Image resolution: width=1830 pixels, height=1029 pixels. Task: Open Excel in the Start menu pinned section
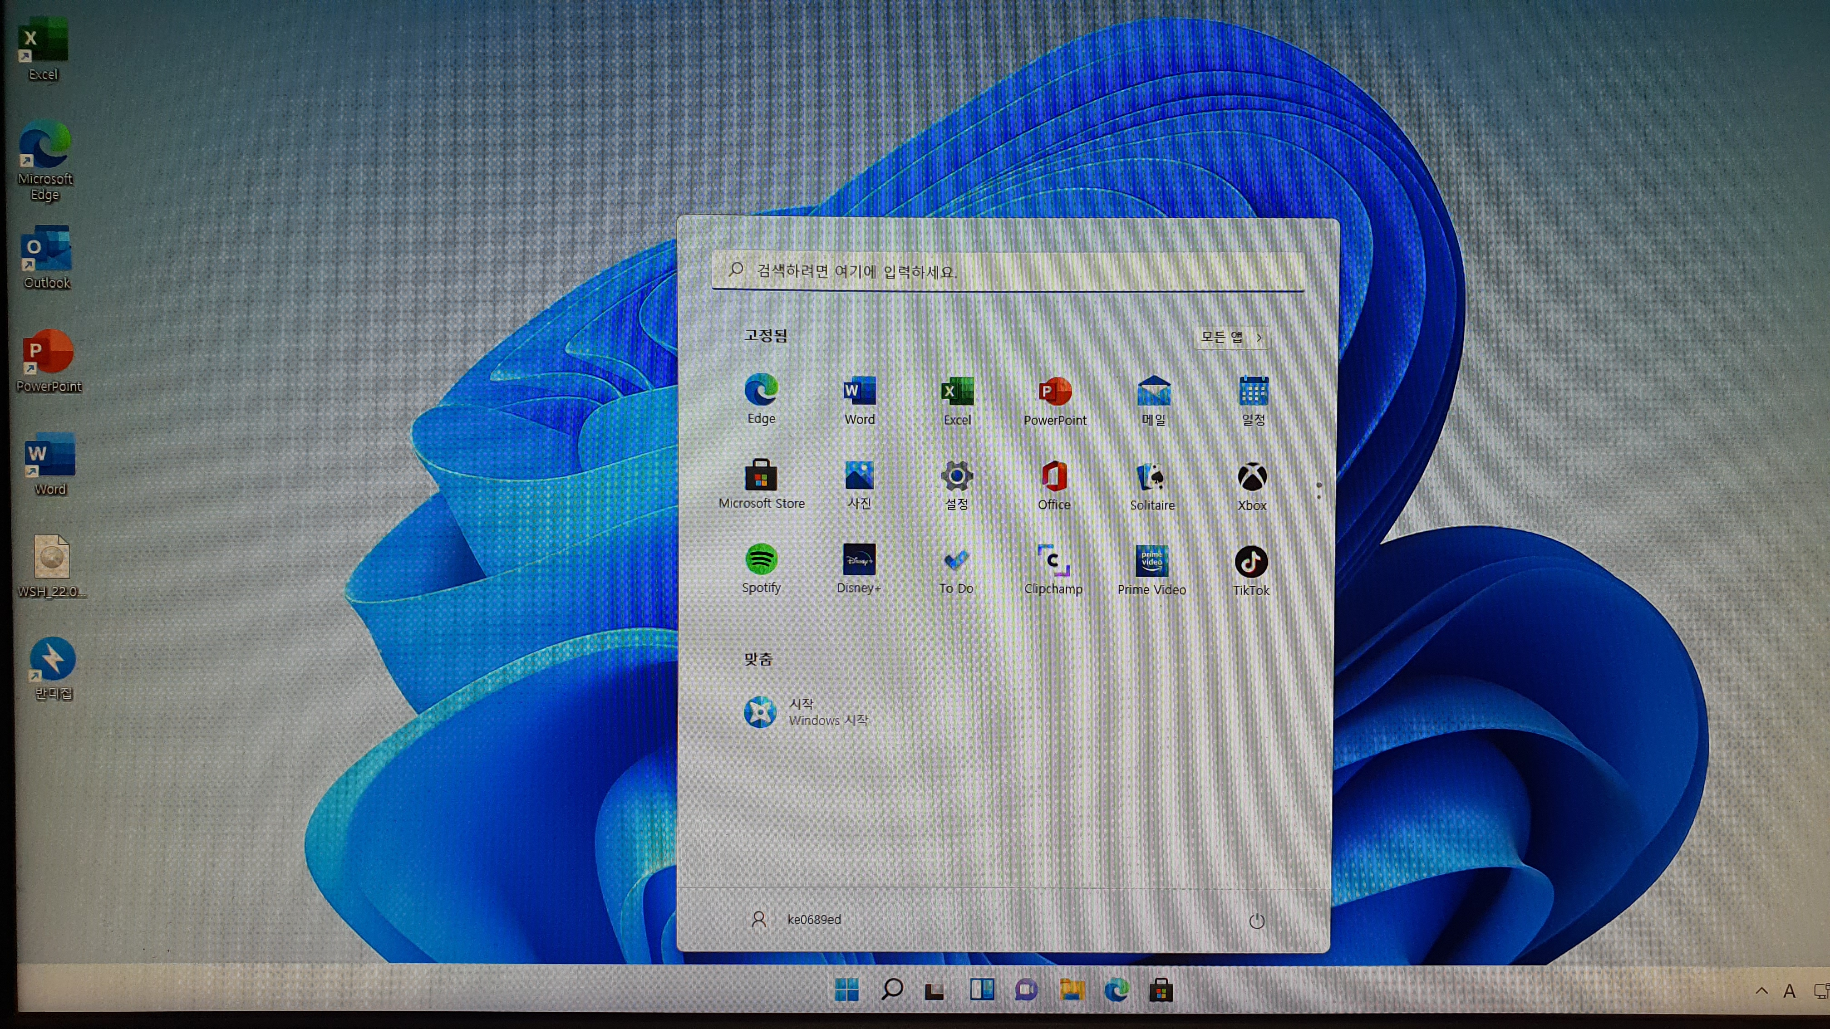957,401
